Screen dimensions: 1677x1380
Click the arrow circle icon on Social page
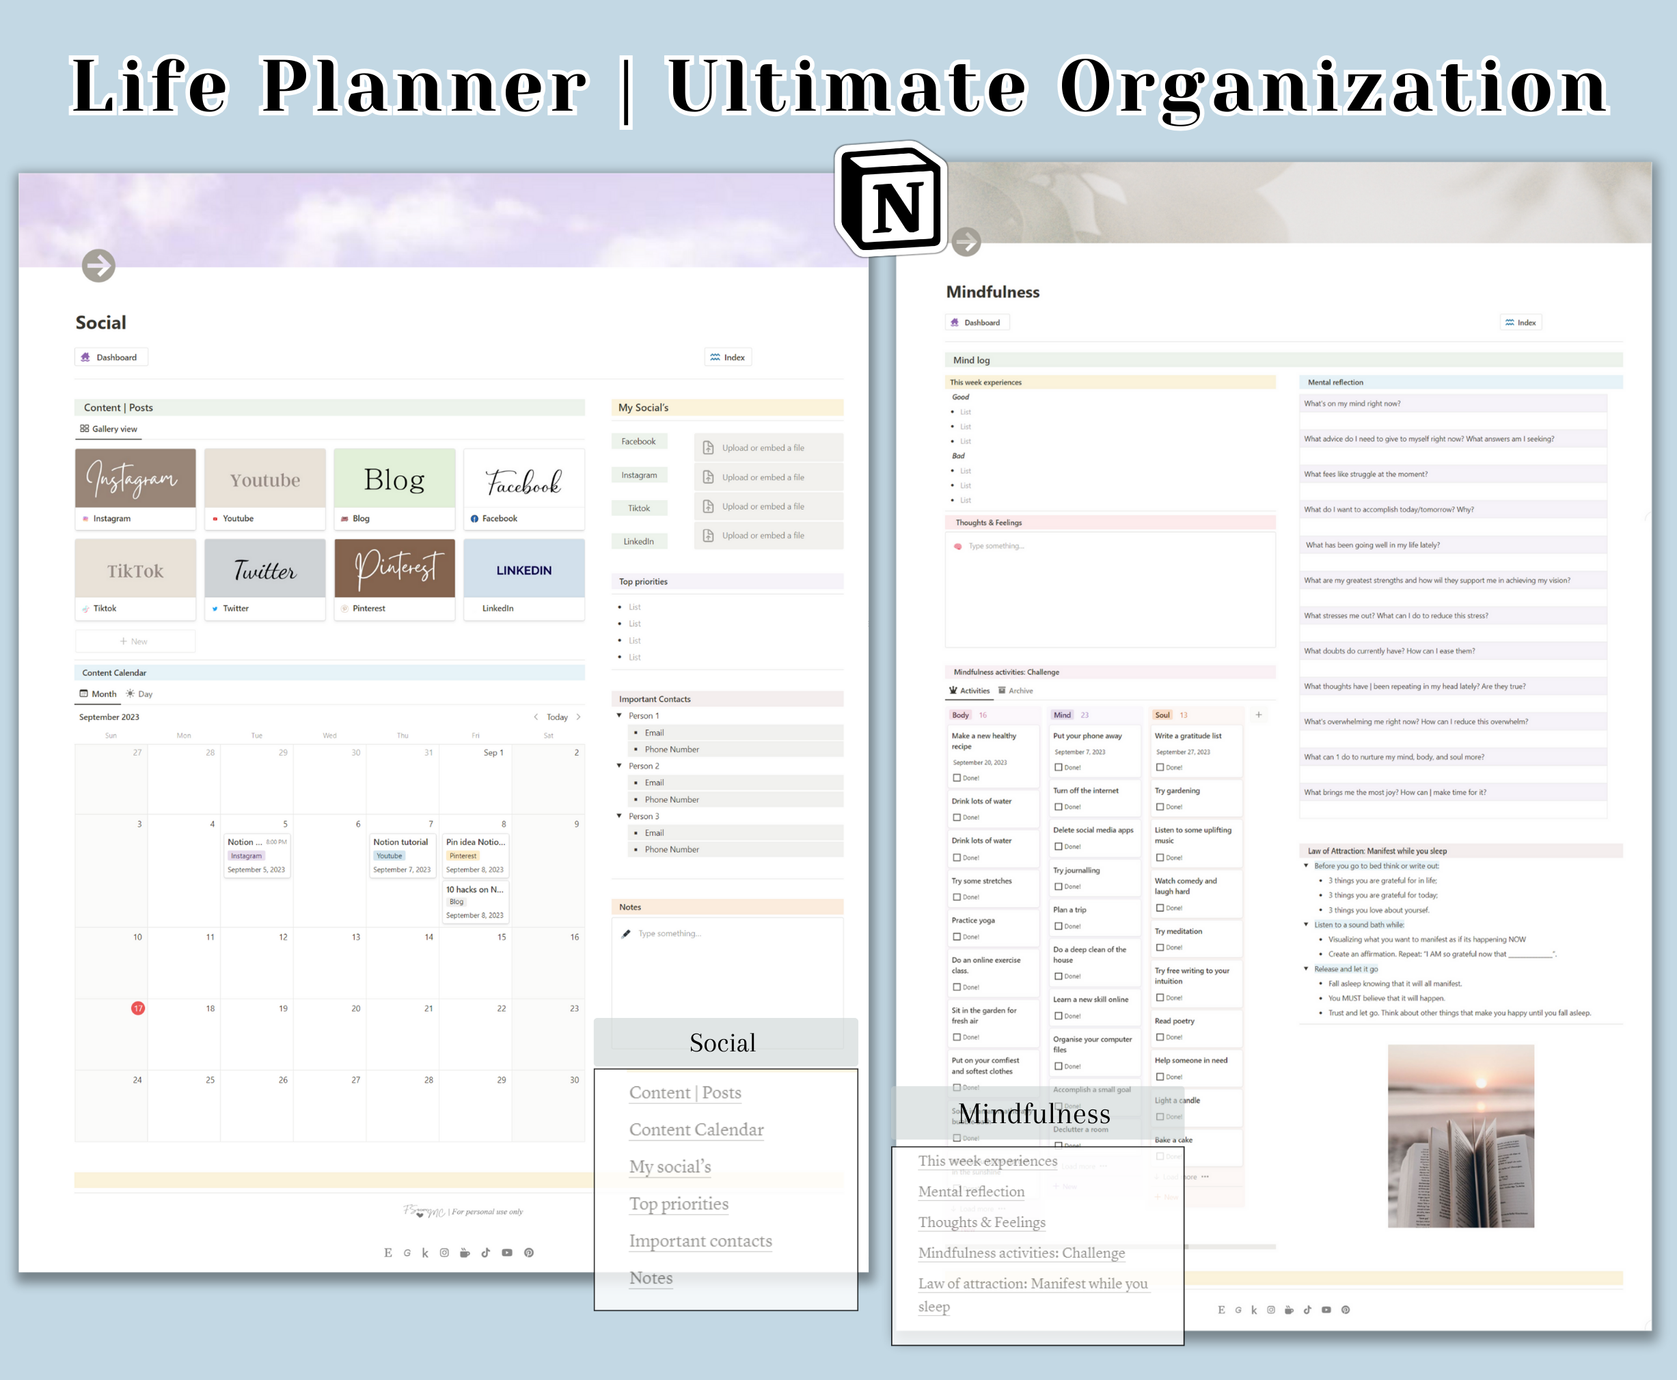(x=98, y=266)
